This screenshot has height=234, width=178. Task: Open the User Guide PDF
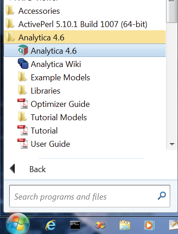(85, 144)
